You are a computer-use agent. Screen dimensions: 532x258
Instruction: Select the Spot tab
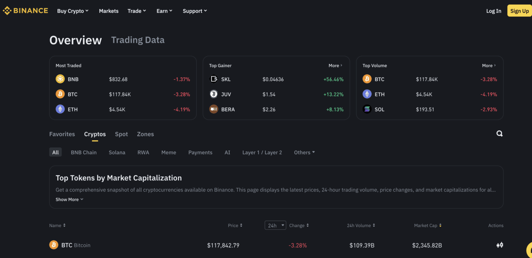click(121, 134)
